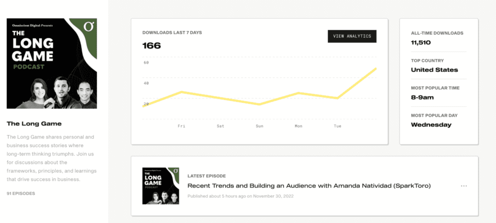Click The Long Game podcast cover art
496x223 pixels.
52,64
